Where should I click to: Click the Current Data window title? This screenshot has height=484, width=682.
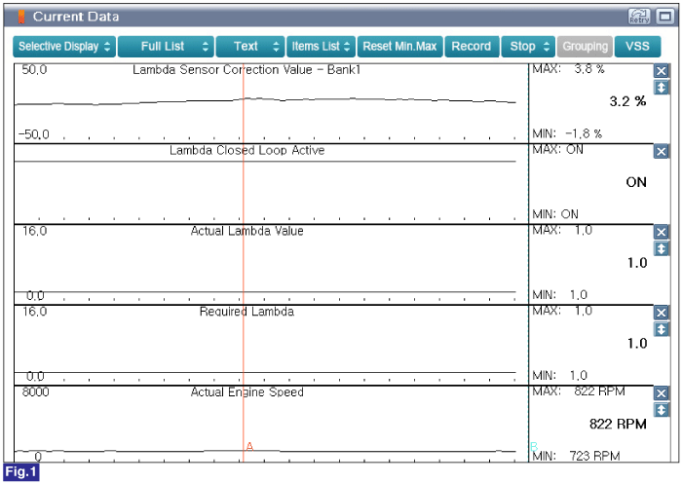(x=76, y=17)
